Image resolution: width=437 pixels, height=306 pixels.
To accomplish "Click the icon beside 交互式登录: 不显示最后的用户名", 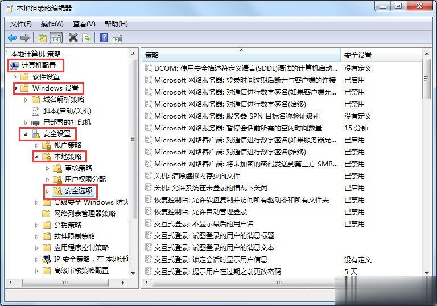I will pos(149,223).
